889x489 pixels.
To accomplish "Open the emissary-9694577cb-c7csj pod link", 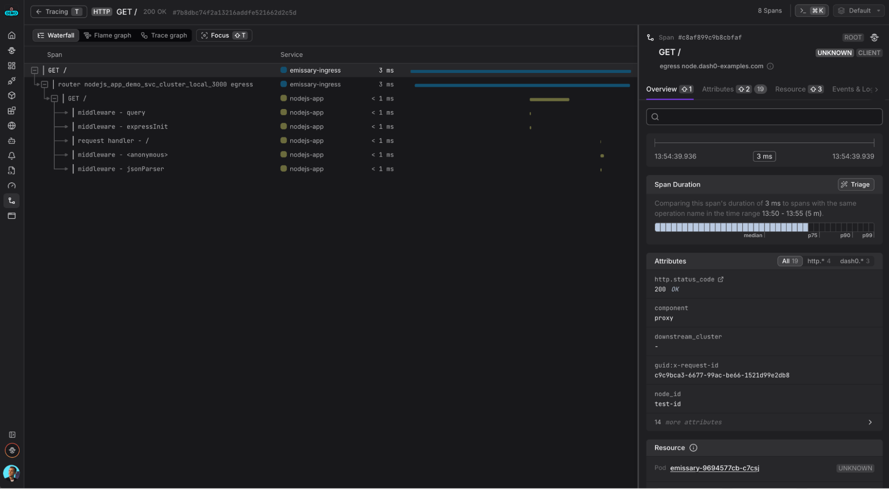I will (714, 468).
